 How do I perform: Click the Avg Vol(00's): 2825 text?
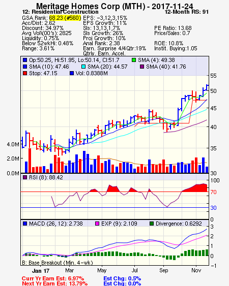tap(47, 33)
